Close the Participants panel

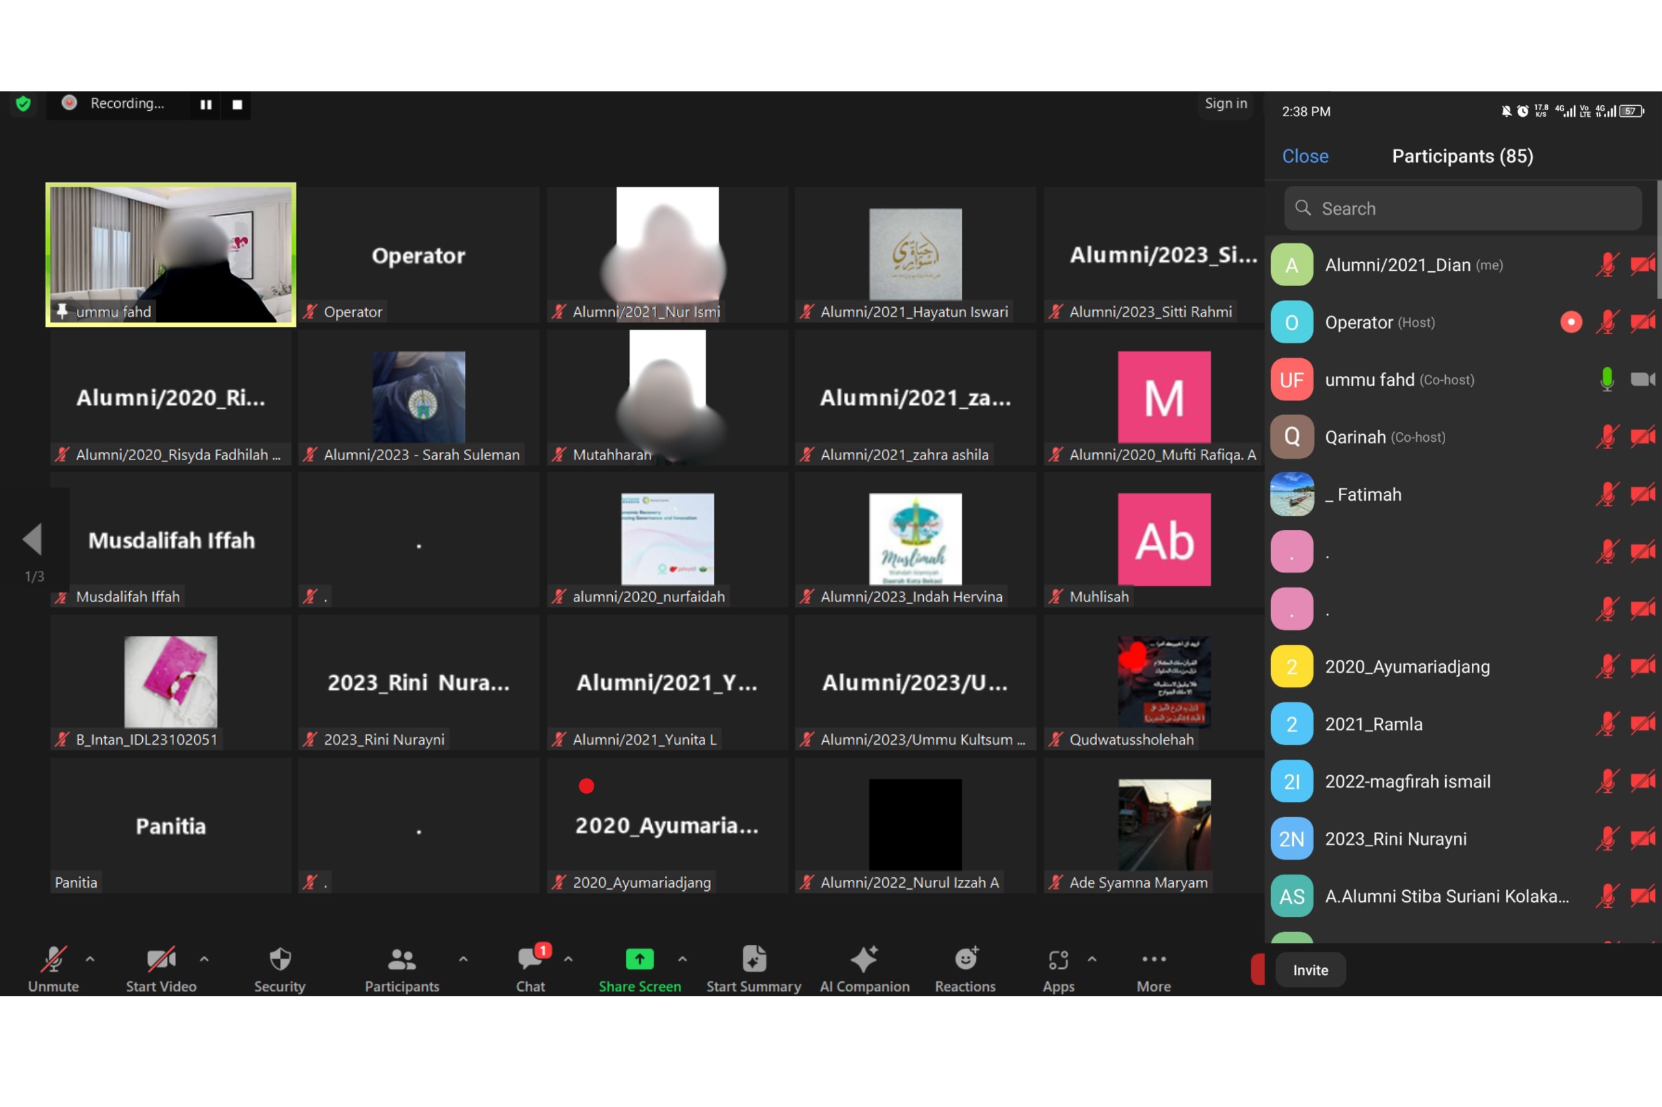point(1304,156)
